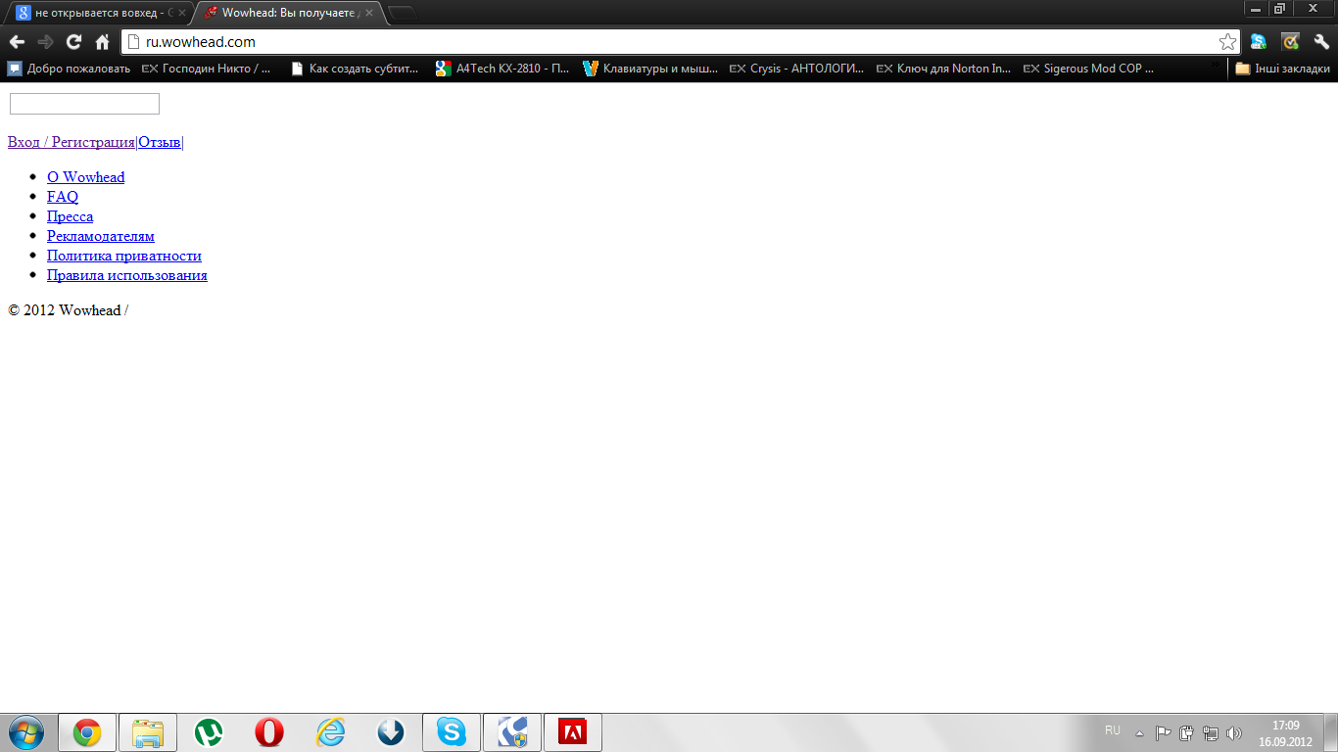Open the 'Добро пожаловать' bookmark
1338x752 pixels.
pyautogui.click(x=69, y=69)
